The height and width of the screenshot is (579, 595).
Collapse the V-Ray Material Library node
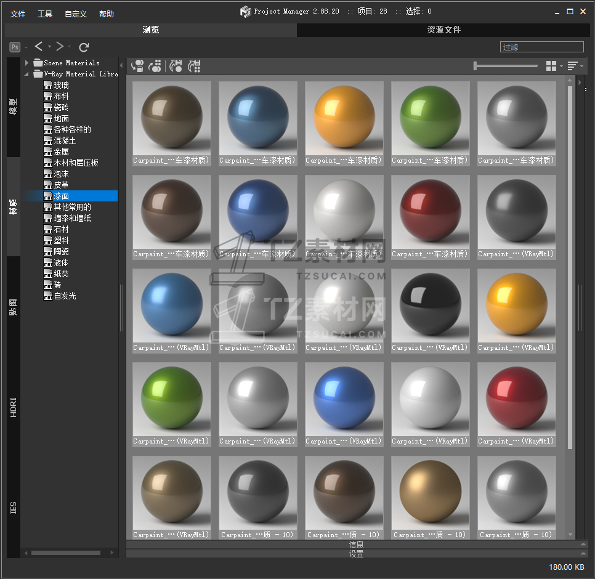pos(27,74)
